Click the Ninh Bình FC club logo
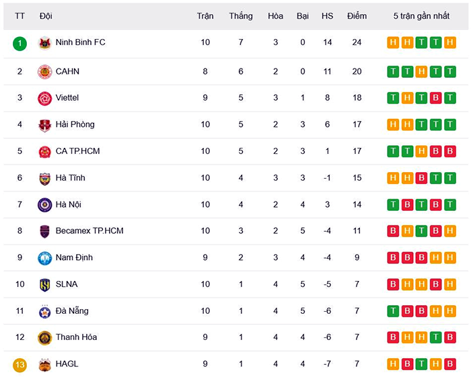The height and width of the screenshot is (377, 471). click(44, 43)
